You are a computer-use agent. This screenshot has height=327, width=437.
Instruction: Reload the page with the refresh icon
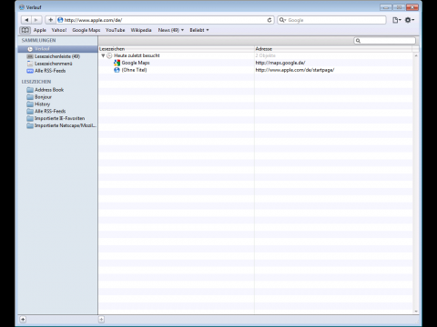tap(269, 20)
